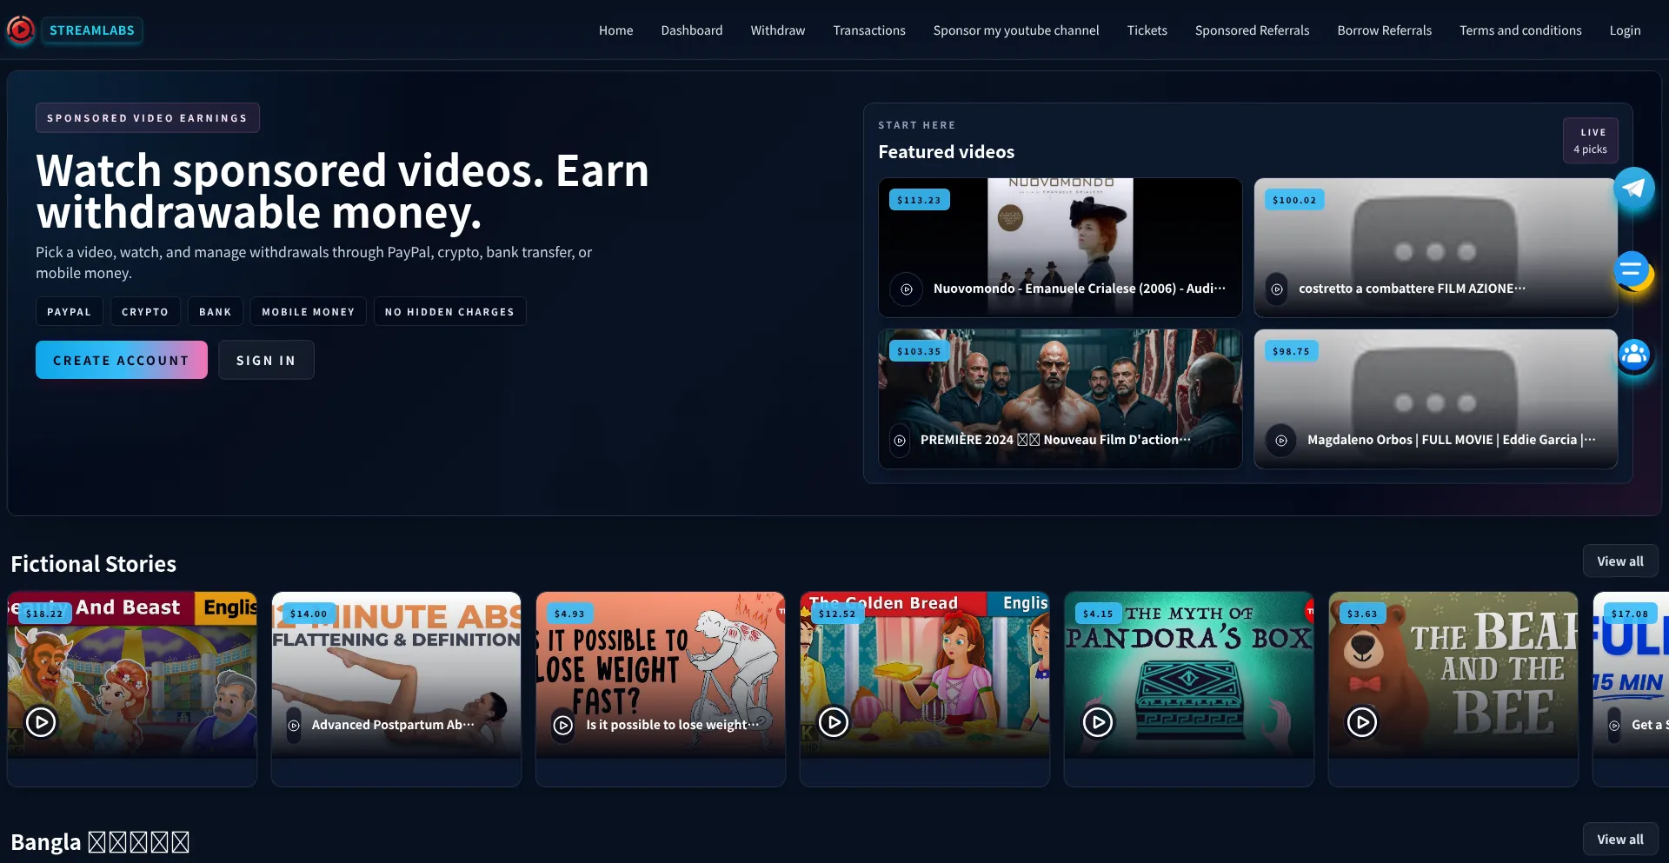
Task: Open Terms and conditions link
Action: pyautogui.click(x=1520, y=30)
